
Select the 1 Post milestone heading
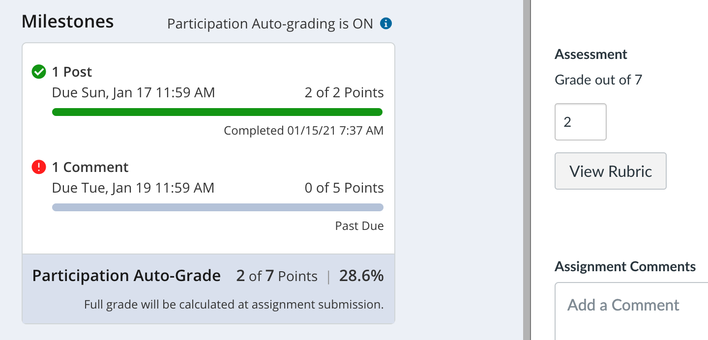pos(72,72)
